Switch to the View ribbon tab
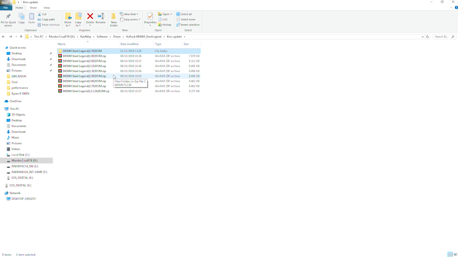The height and width of the screenshot is (257, 458). coord(47,7)
